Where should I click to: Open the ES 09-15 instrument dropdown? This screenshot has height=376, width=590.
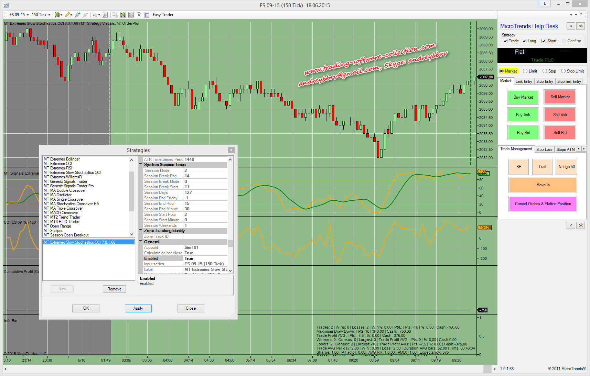pyautogui.click(x=19, y=15)
